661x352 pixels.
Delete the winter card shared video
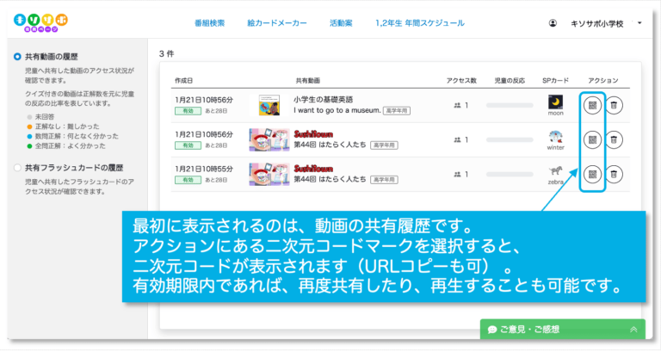614,139
